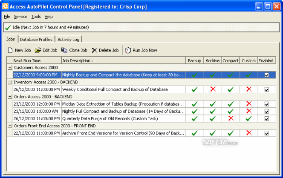Uncheck Enabled for Quarterly Data Purge job
This screenshot has width=283, height=178.
266,119
